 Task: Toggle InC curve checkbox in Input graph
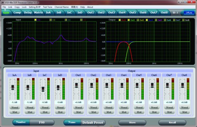[x=66, y=20]
